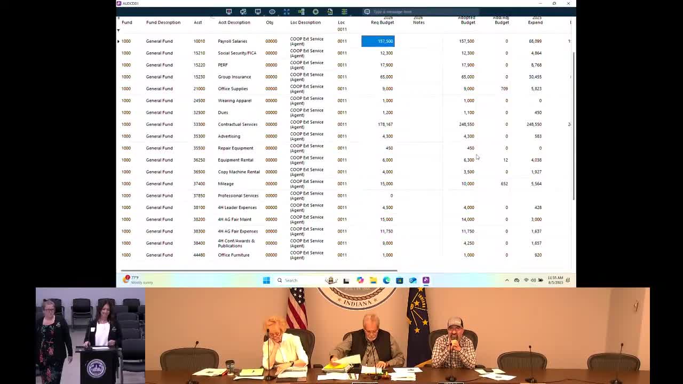Select the 4H Leader Expenses description
683x384 pixels.
(237, 207)
